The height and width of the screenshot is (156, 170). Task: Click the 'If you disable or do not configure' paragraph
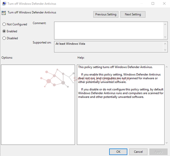(121, 93)
